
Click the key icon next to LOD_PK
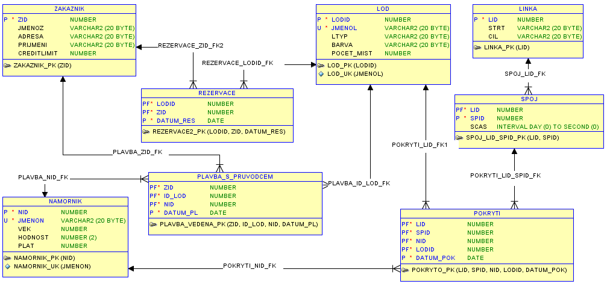(x=321, y=66)
